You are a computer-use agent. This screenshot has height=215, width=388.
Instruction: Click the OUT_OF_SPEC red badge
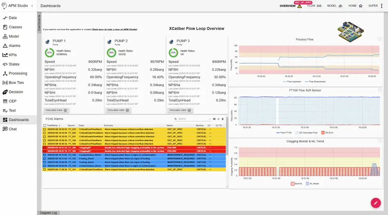coord(303,2)
